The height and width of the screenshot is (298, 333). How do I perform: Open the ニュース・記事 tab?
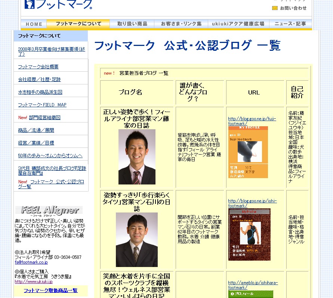(x=290, y=24)
